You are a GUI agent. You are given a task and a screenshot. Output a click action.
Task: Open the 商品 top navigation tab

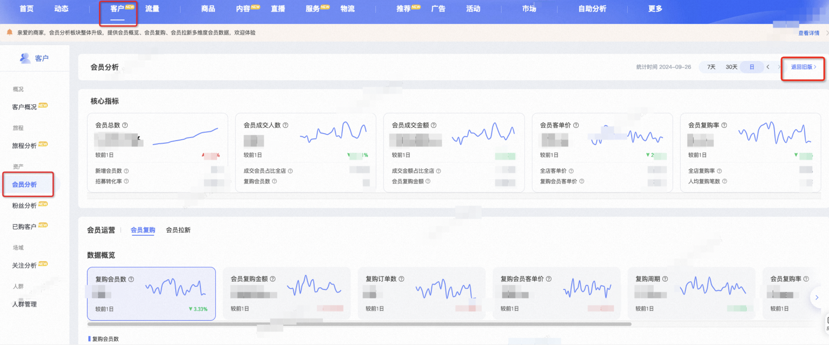pos(208,9)
